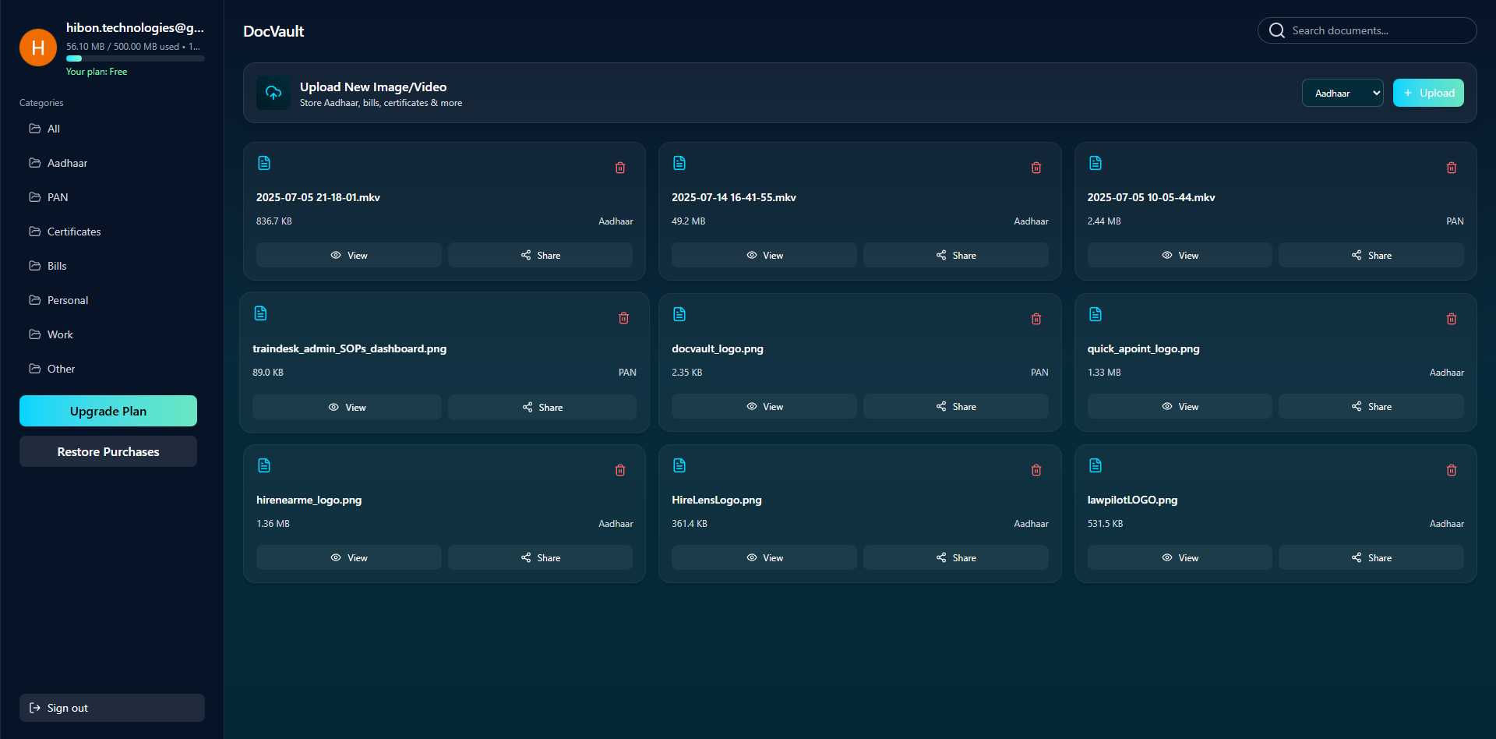Click the file icon on docvault_logo.png card
Viewport: 1496px width, 739px height.
(x=679, y=313)
